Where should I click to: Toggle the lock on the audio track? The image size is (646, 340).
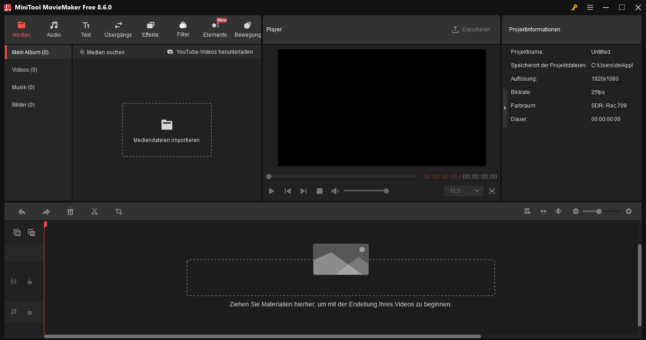click(30, 312)
